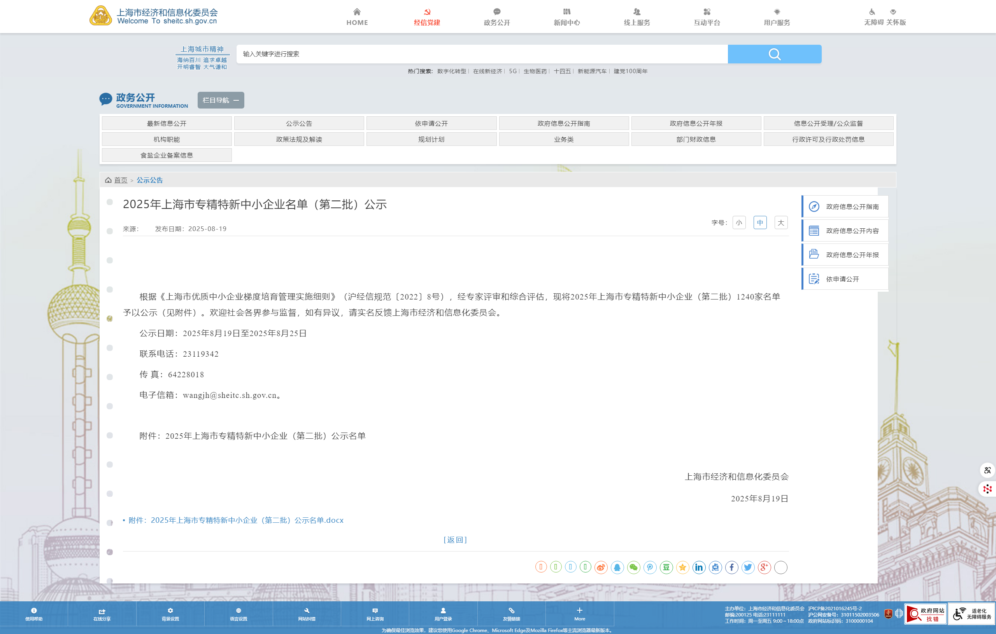The height and width of the screenshot is (634, 996).
Task: Search hot keyword 新能源汽车
Action: pyautogui.click(x=592, y=71)
